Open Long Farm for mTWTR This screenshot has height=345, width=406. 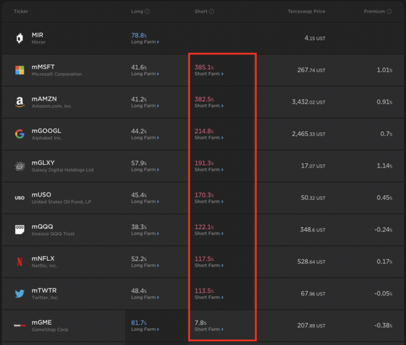pos(145,297)
